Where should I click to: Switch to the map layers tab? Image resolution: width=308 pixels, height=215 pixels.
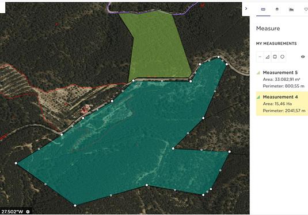pos(277,9)
